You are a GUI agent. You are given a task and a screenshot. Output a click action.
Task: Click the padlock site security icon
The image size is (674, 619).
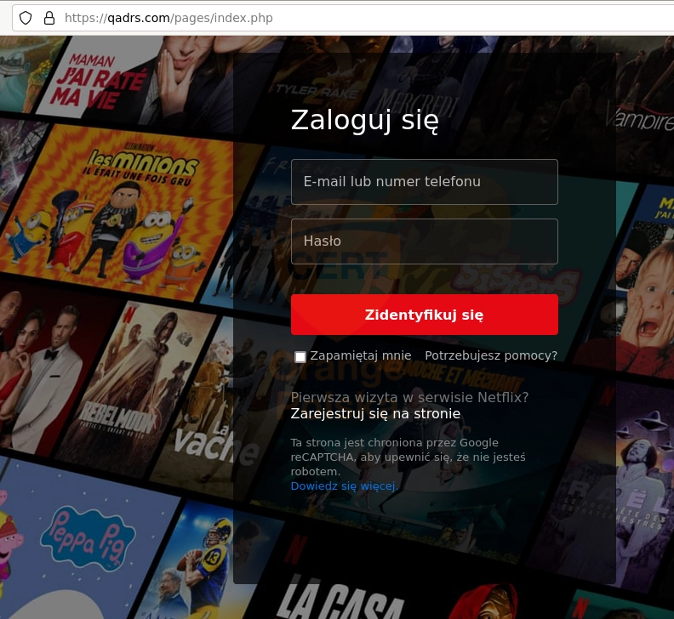49,18
